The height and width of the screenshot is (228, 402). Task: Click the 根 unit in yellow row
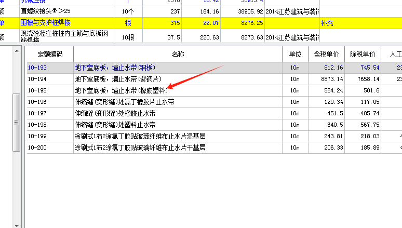click(x=128, y=23)
